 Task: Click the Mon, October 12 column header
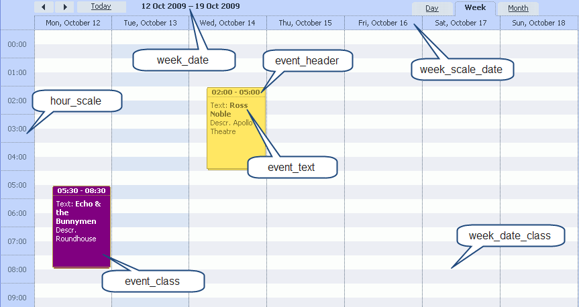coord(73,23)
